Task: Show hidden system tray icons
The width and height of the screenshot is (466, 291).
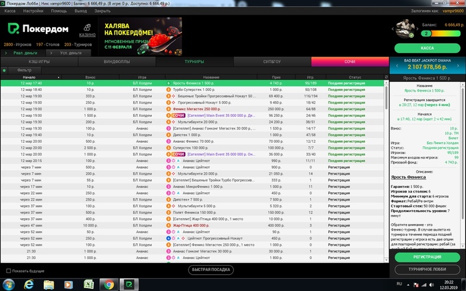Action: click(408, 285)
